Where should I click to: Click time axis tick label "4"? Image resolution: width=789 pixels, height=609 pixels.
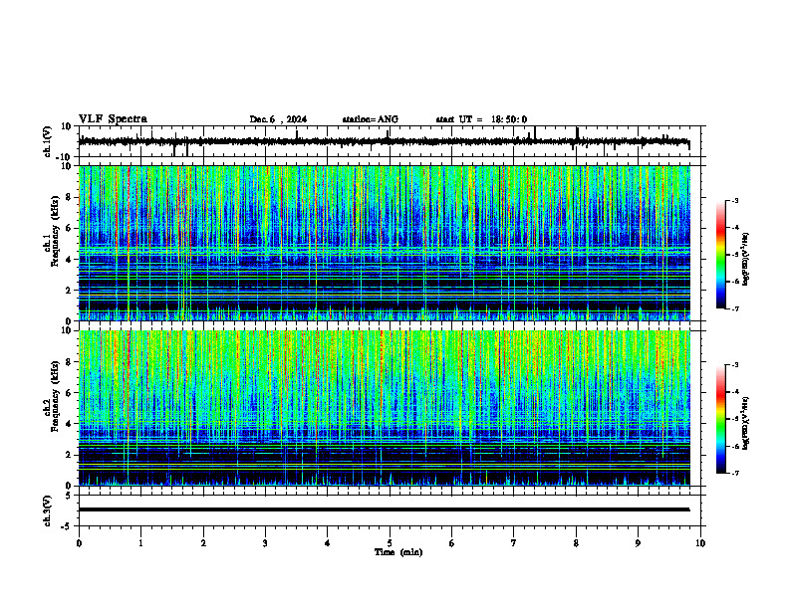point(328,543)
